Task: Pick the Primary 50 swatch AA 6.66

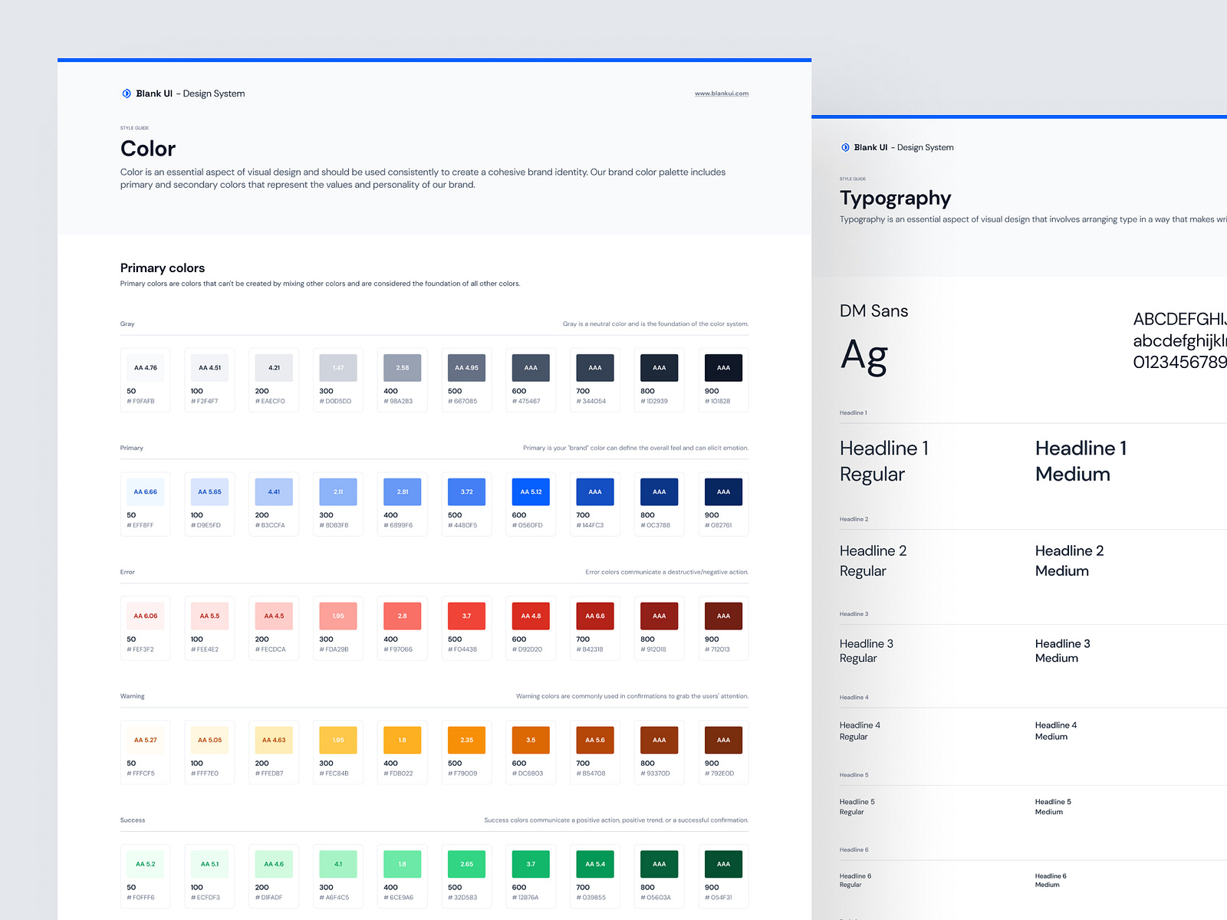Action: (146, 492)
